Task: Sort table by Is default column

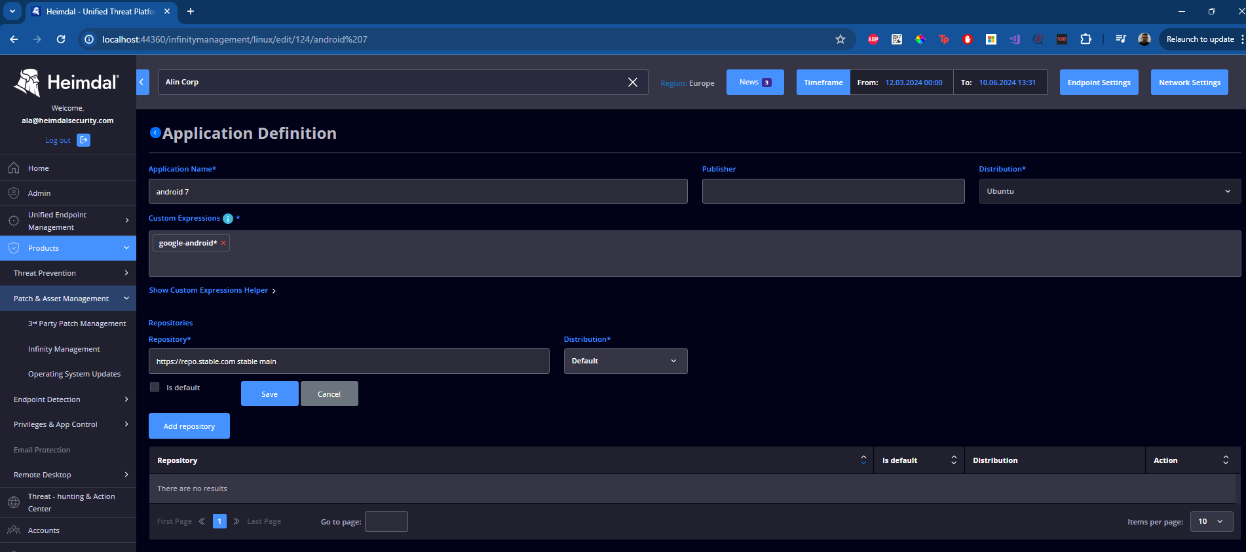Action: click(x=954, y=460)
